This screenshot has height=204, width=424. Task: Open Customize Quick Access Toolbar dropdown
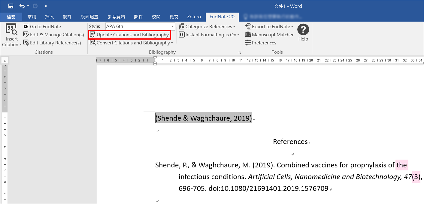(x=46, y=6)
